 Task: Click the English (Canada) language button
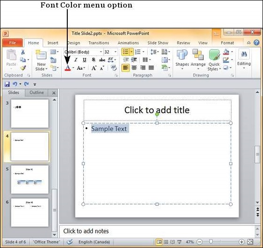tap(94, 242)
